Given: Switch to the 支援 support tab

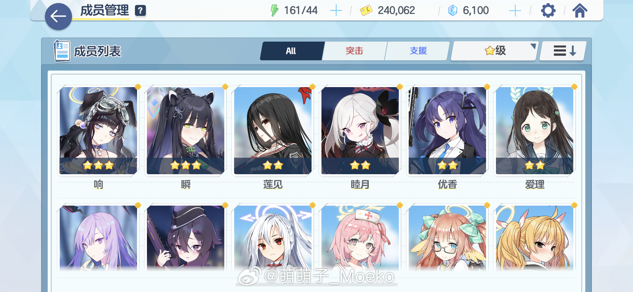Looking at the screenshot, I should coord(418,51).
